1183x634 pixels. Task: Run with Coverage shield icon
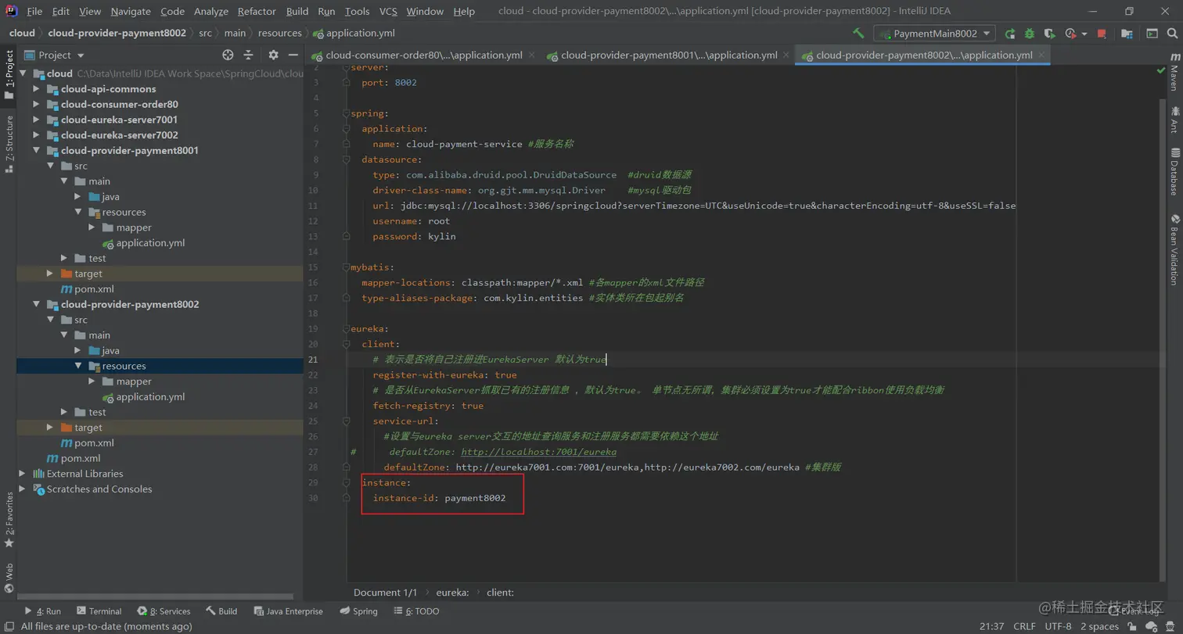coord(1050,34)
